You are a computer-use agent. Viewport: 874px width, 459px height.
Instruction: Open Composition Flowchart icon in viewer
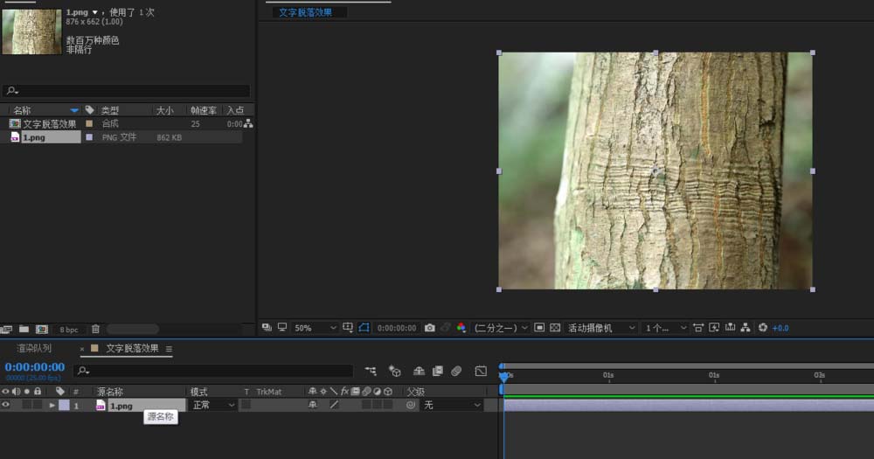click(746, 328)
